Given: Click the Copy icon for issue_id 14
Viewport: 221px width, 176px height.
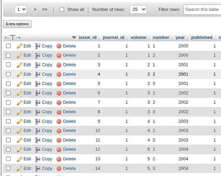Looking at the screenshot, I should pos(38,169).
